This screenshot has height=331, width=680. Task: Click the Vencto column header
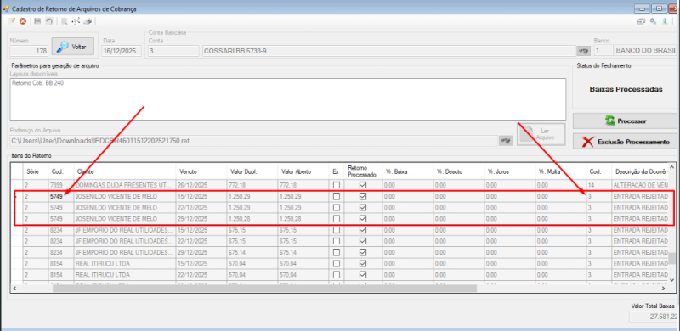(x=201, y=171)
